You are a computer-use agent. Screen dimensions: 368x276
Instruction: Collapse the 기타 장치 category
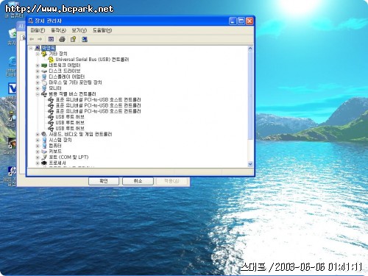click(38, 54)
